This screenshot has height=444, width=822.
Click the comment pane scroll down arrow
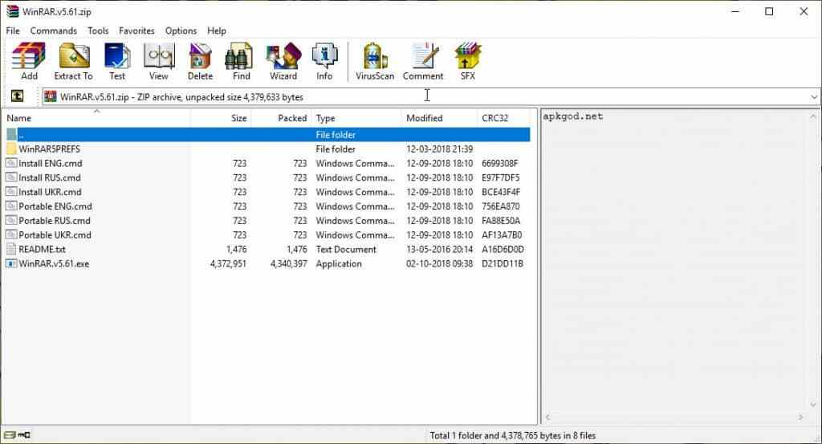(813, 405)
